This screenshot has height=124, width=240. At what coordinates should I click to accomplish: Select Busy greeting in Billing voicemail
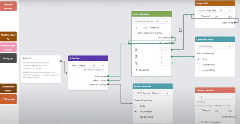[x=198, y=59]
